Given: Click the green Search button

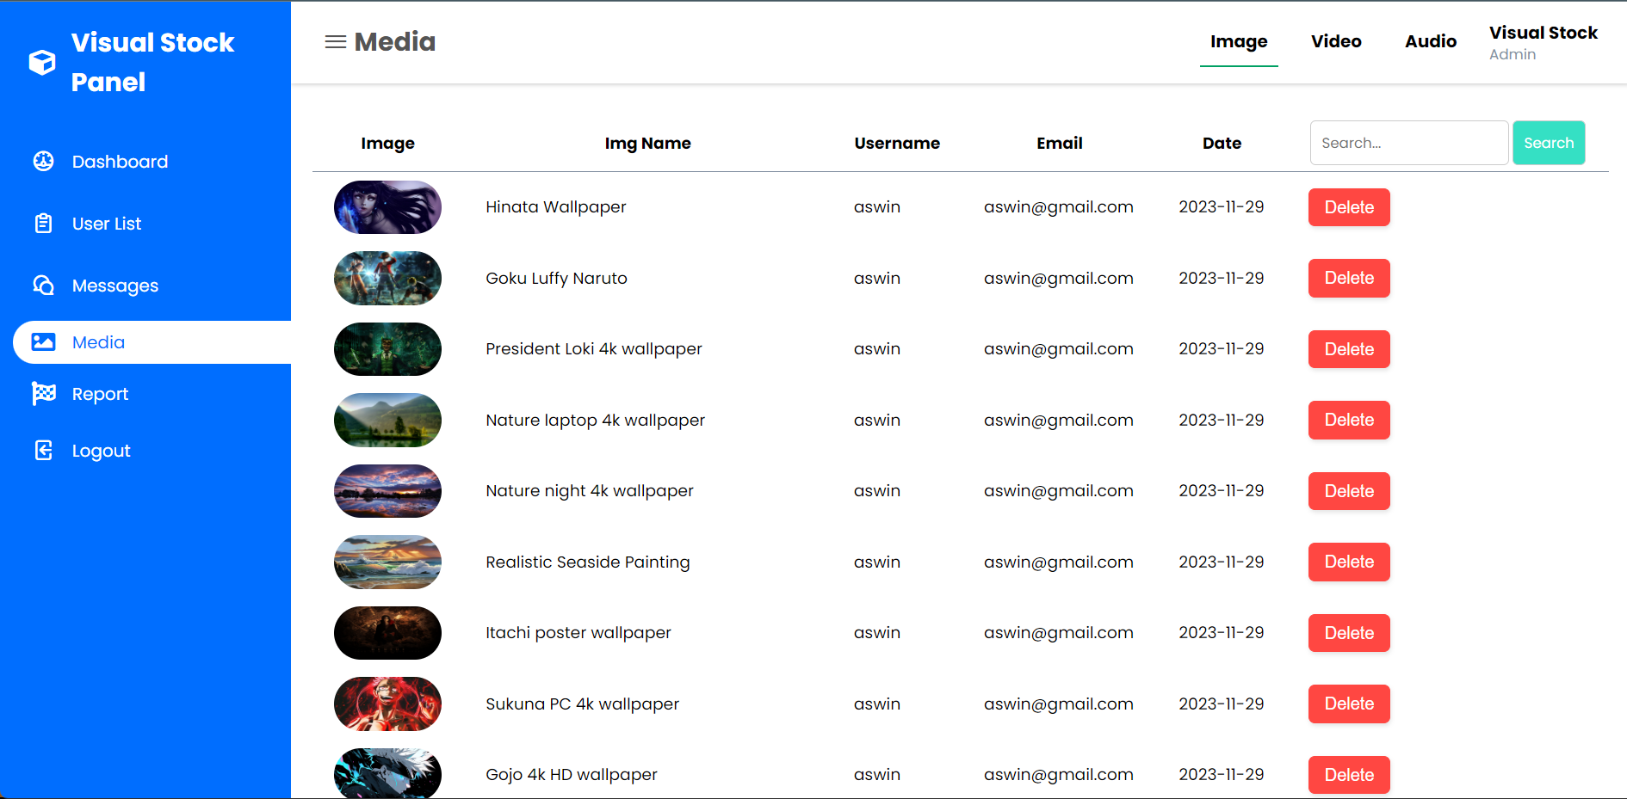Looking at the screenshot, I should [x=1548, y=143].
